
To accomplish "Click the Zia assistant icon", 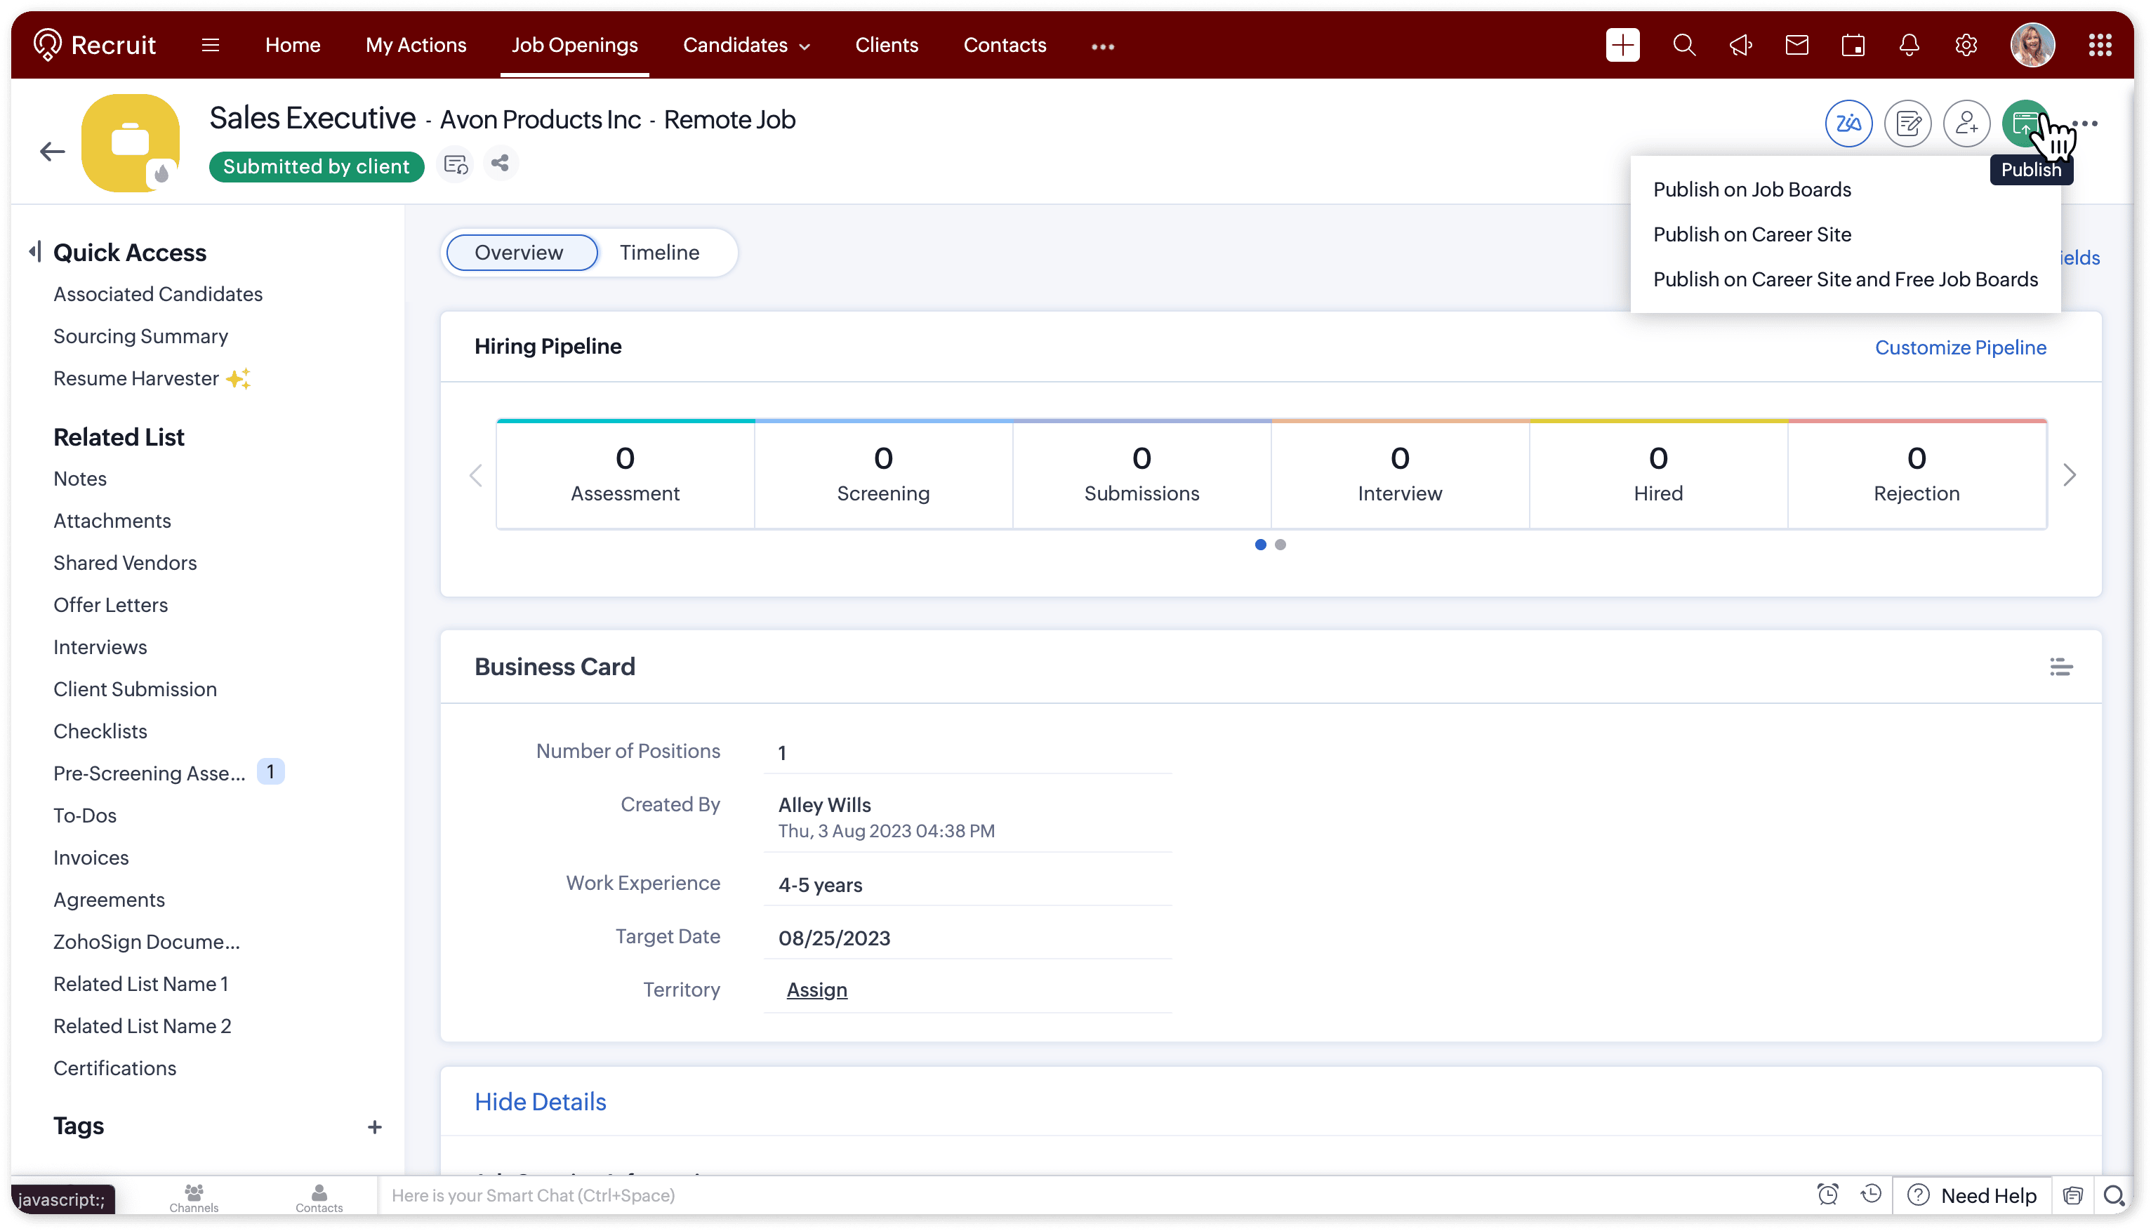I will click(x=1848, y=124).
